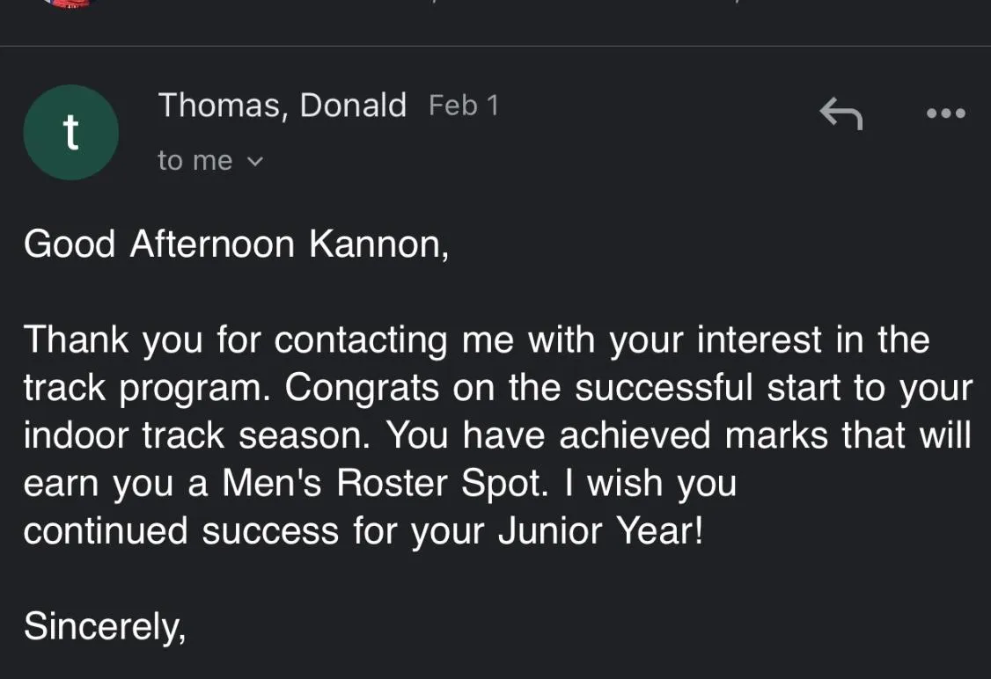Tap the phrase 'continued success'
Image resolution: width=991 pixels, height=679 pixels.
pos(180,530)
